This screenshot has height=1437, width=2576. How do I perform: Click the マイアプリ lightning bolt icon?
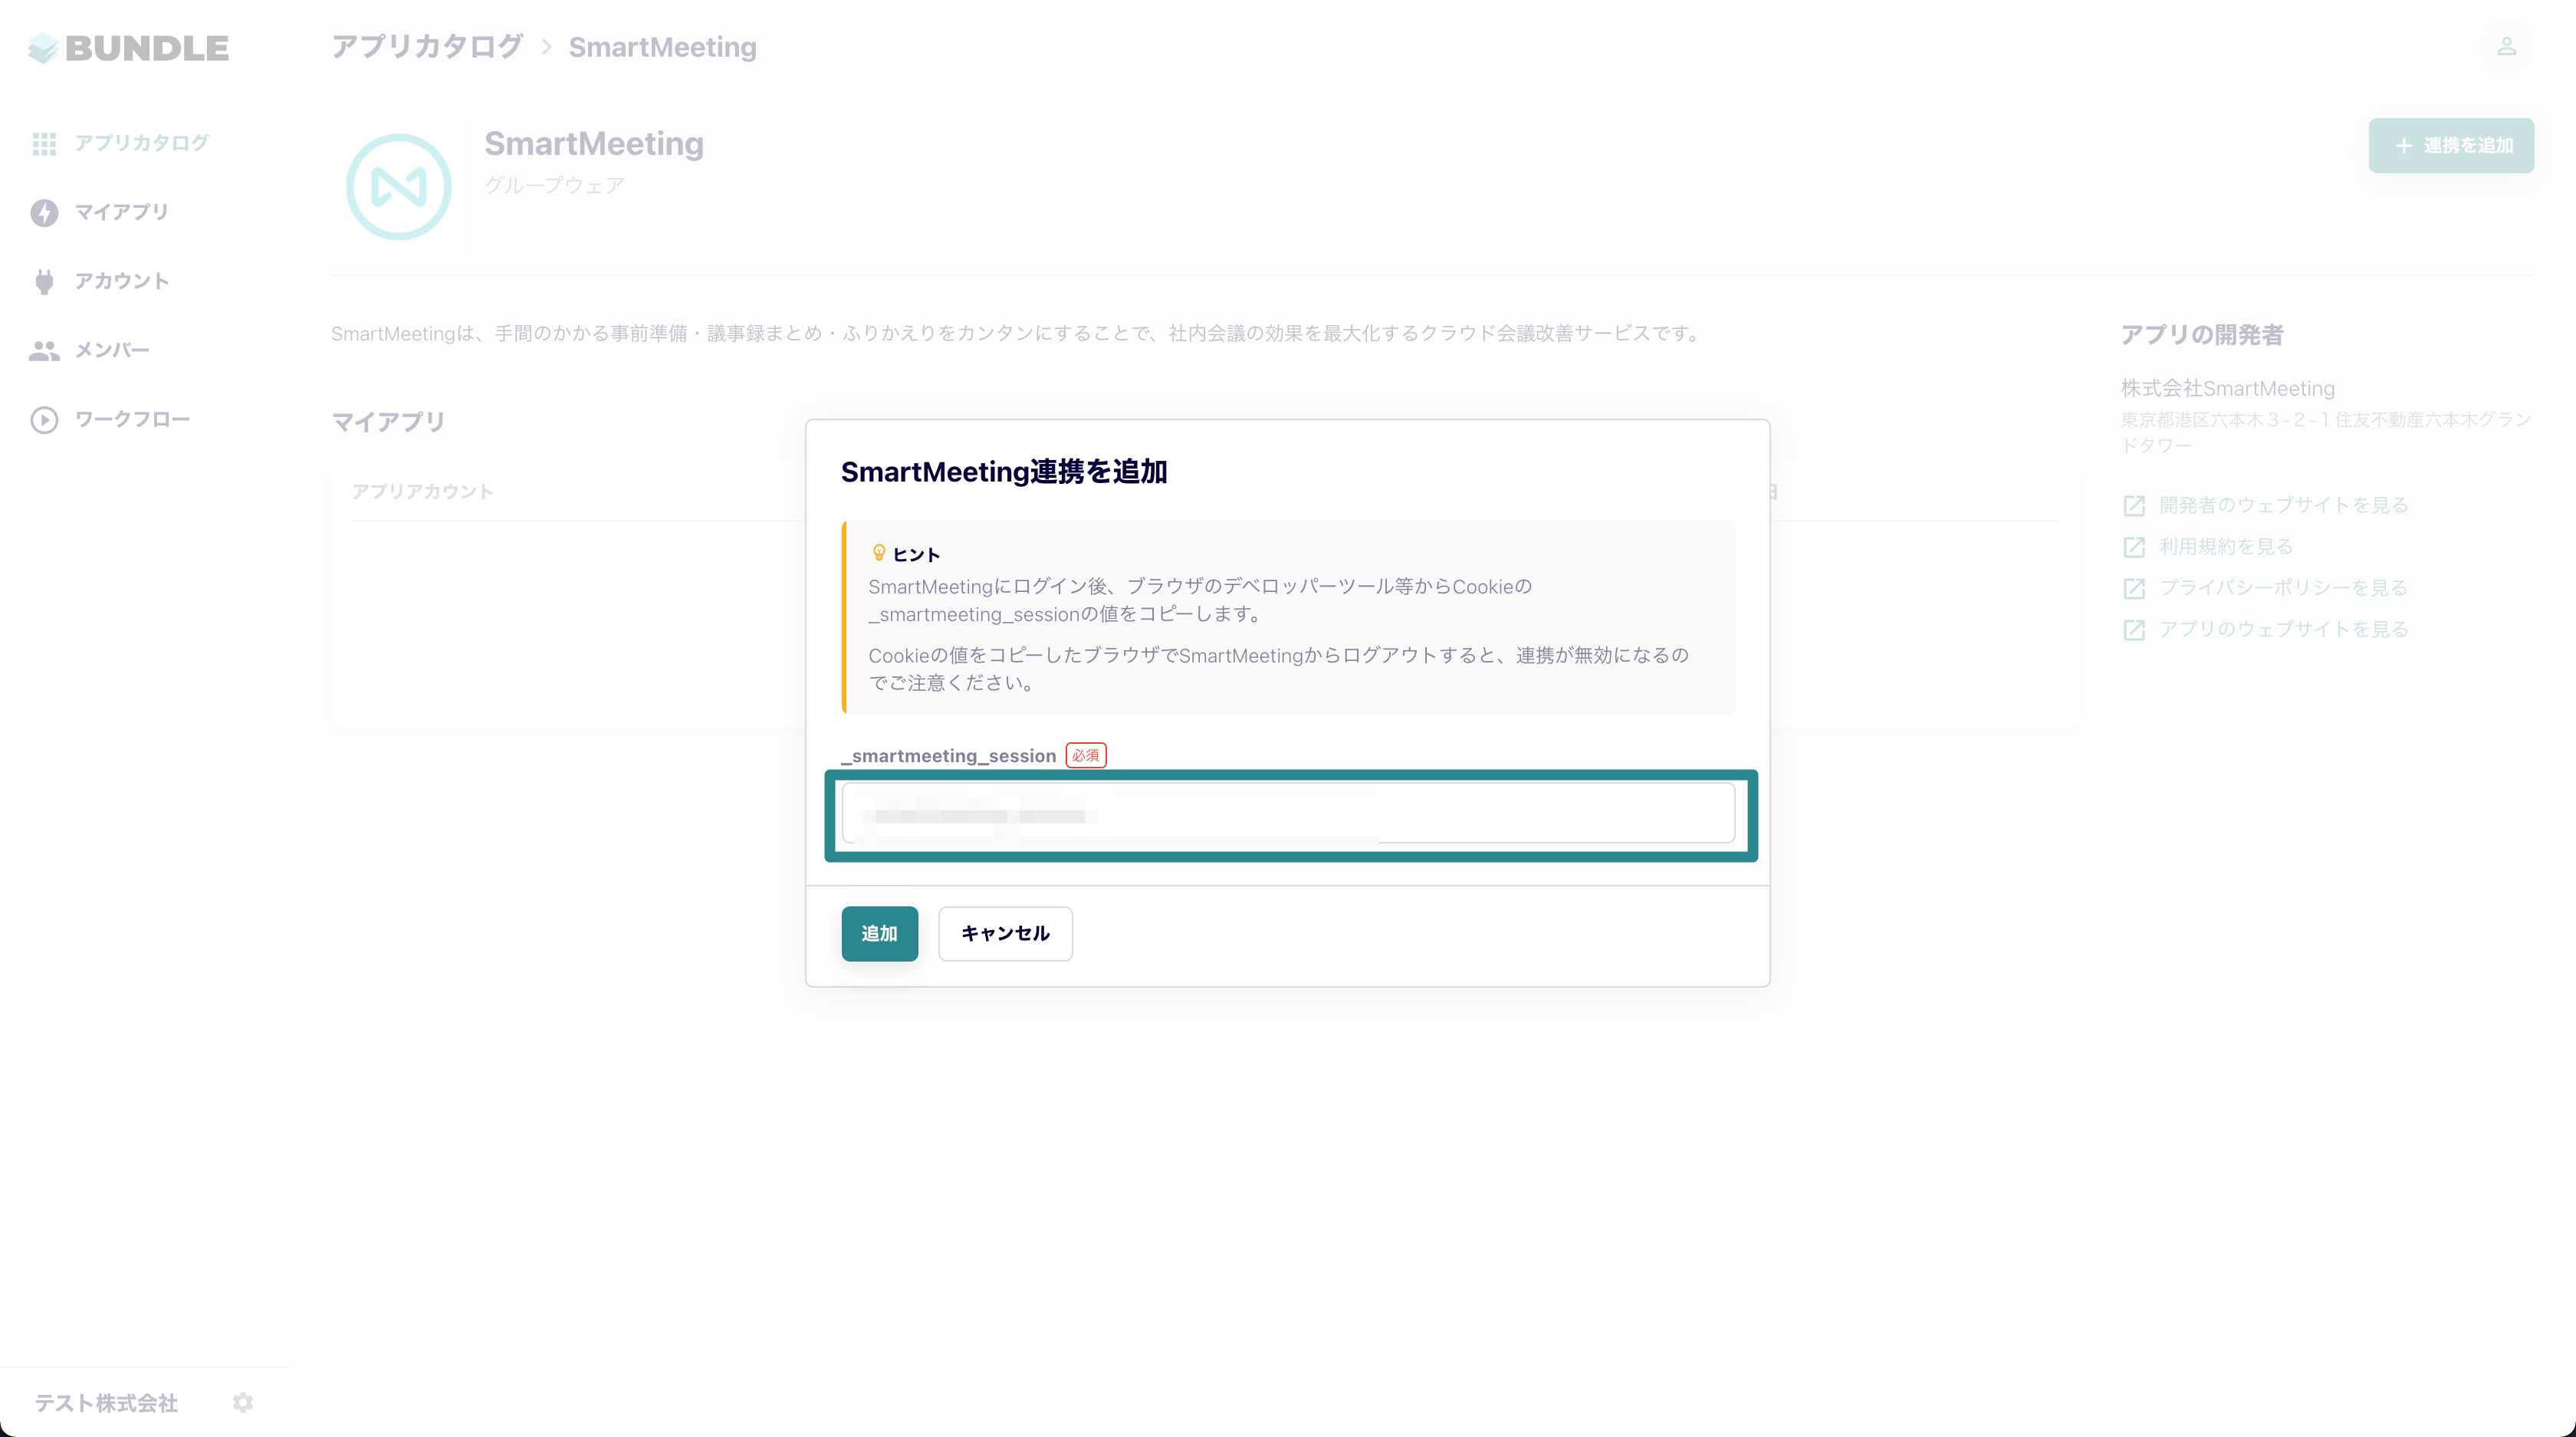point(44,213)
